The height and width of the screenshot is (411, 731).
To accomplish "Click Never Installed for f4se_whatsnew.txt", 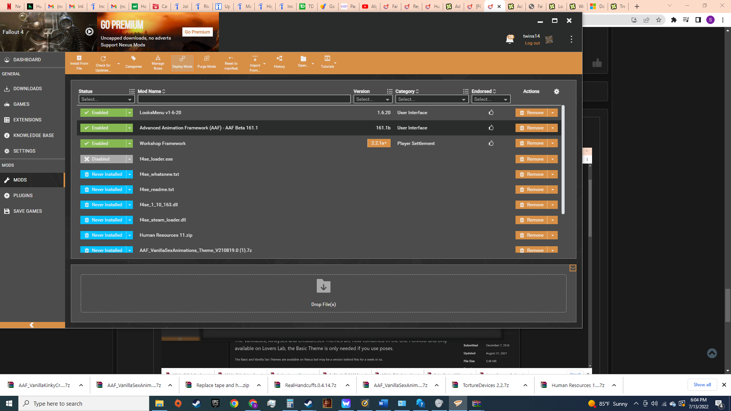I will 103,174.
